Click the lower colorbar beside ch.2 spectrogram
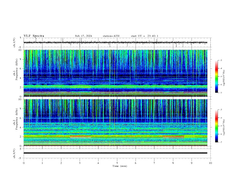This screenshot has height=183, width=237. pyautogui.click(x=216, y=126)
